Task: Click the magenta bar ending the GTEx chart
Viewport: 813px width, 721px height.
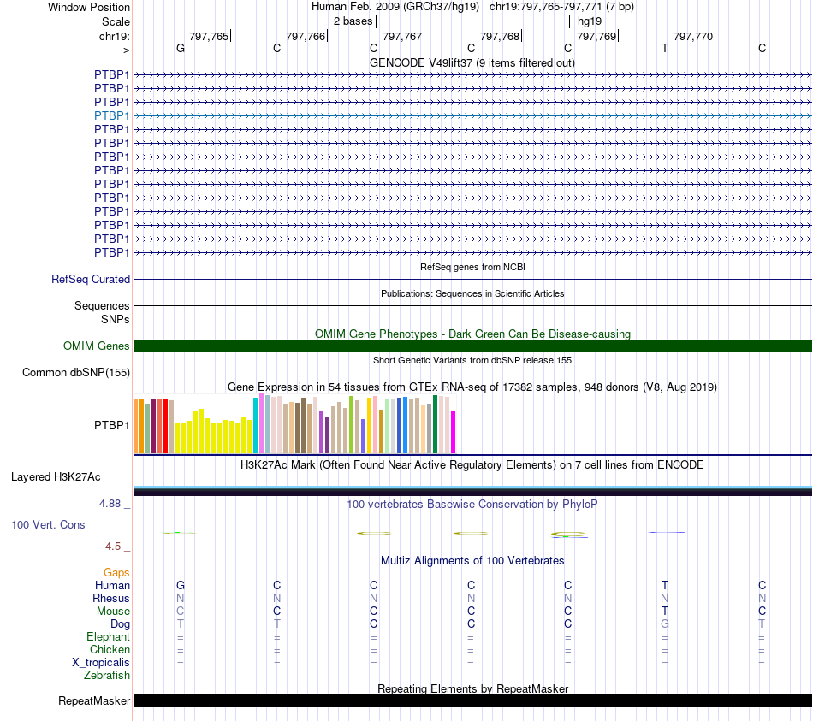Action: tap(454, 432)
